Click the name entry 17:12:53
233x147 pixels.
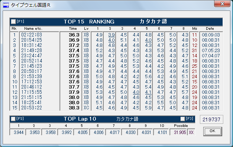point(32,82)
